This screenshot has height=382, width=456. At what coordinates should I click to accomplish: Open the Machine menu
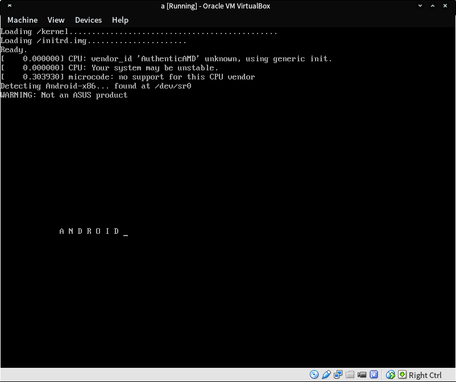coord(22,20)
